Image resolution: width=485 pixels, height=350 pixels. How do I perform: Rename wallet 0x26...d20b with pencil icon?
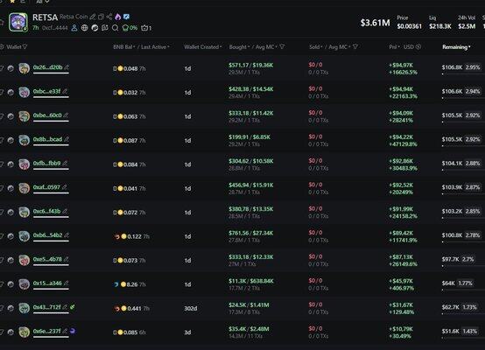[67, 66]
